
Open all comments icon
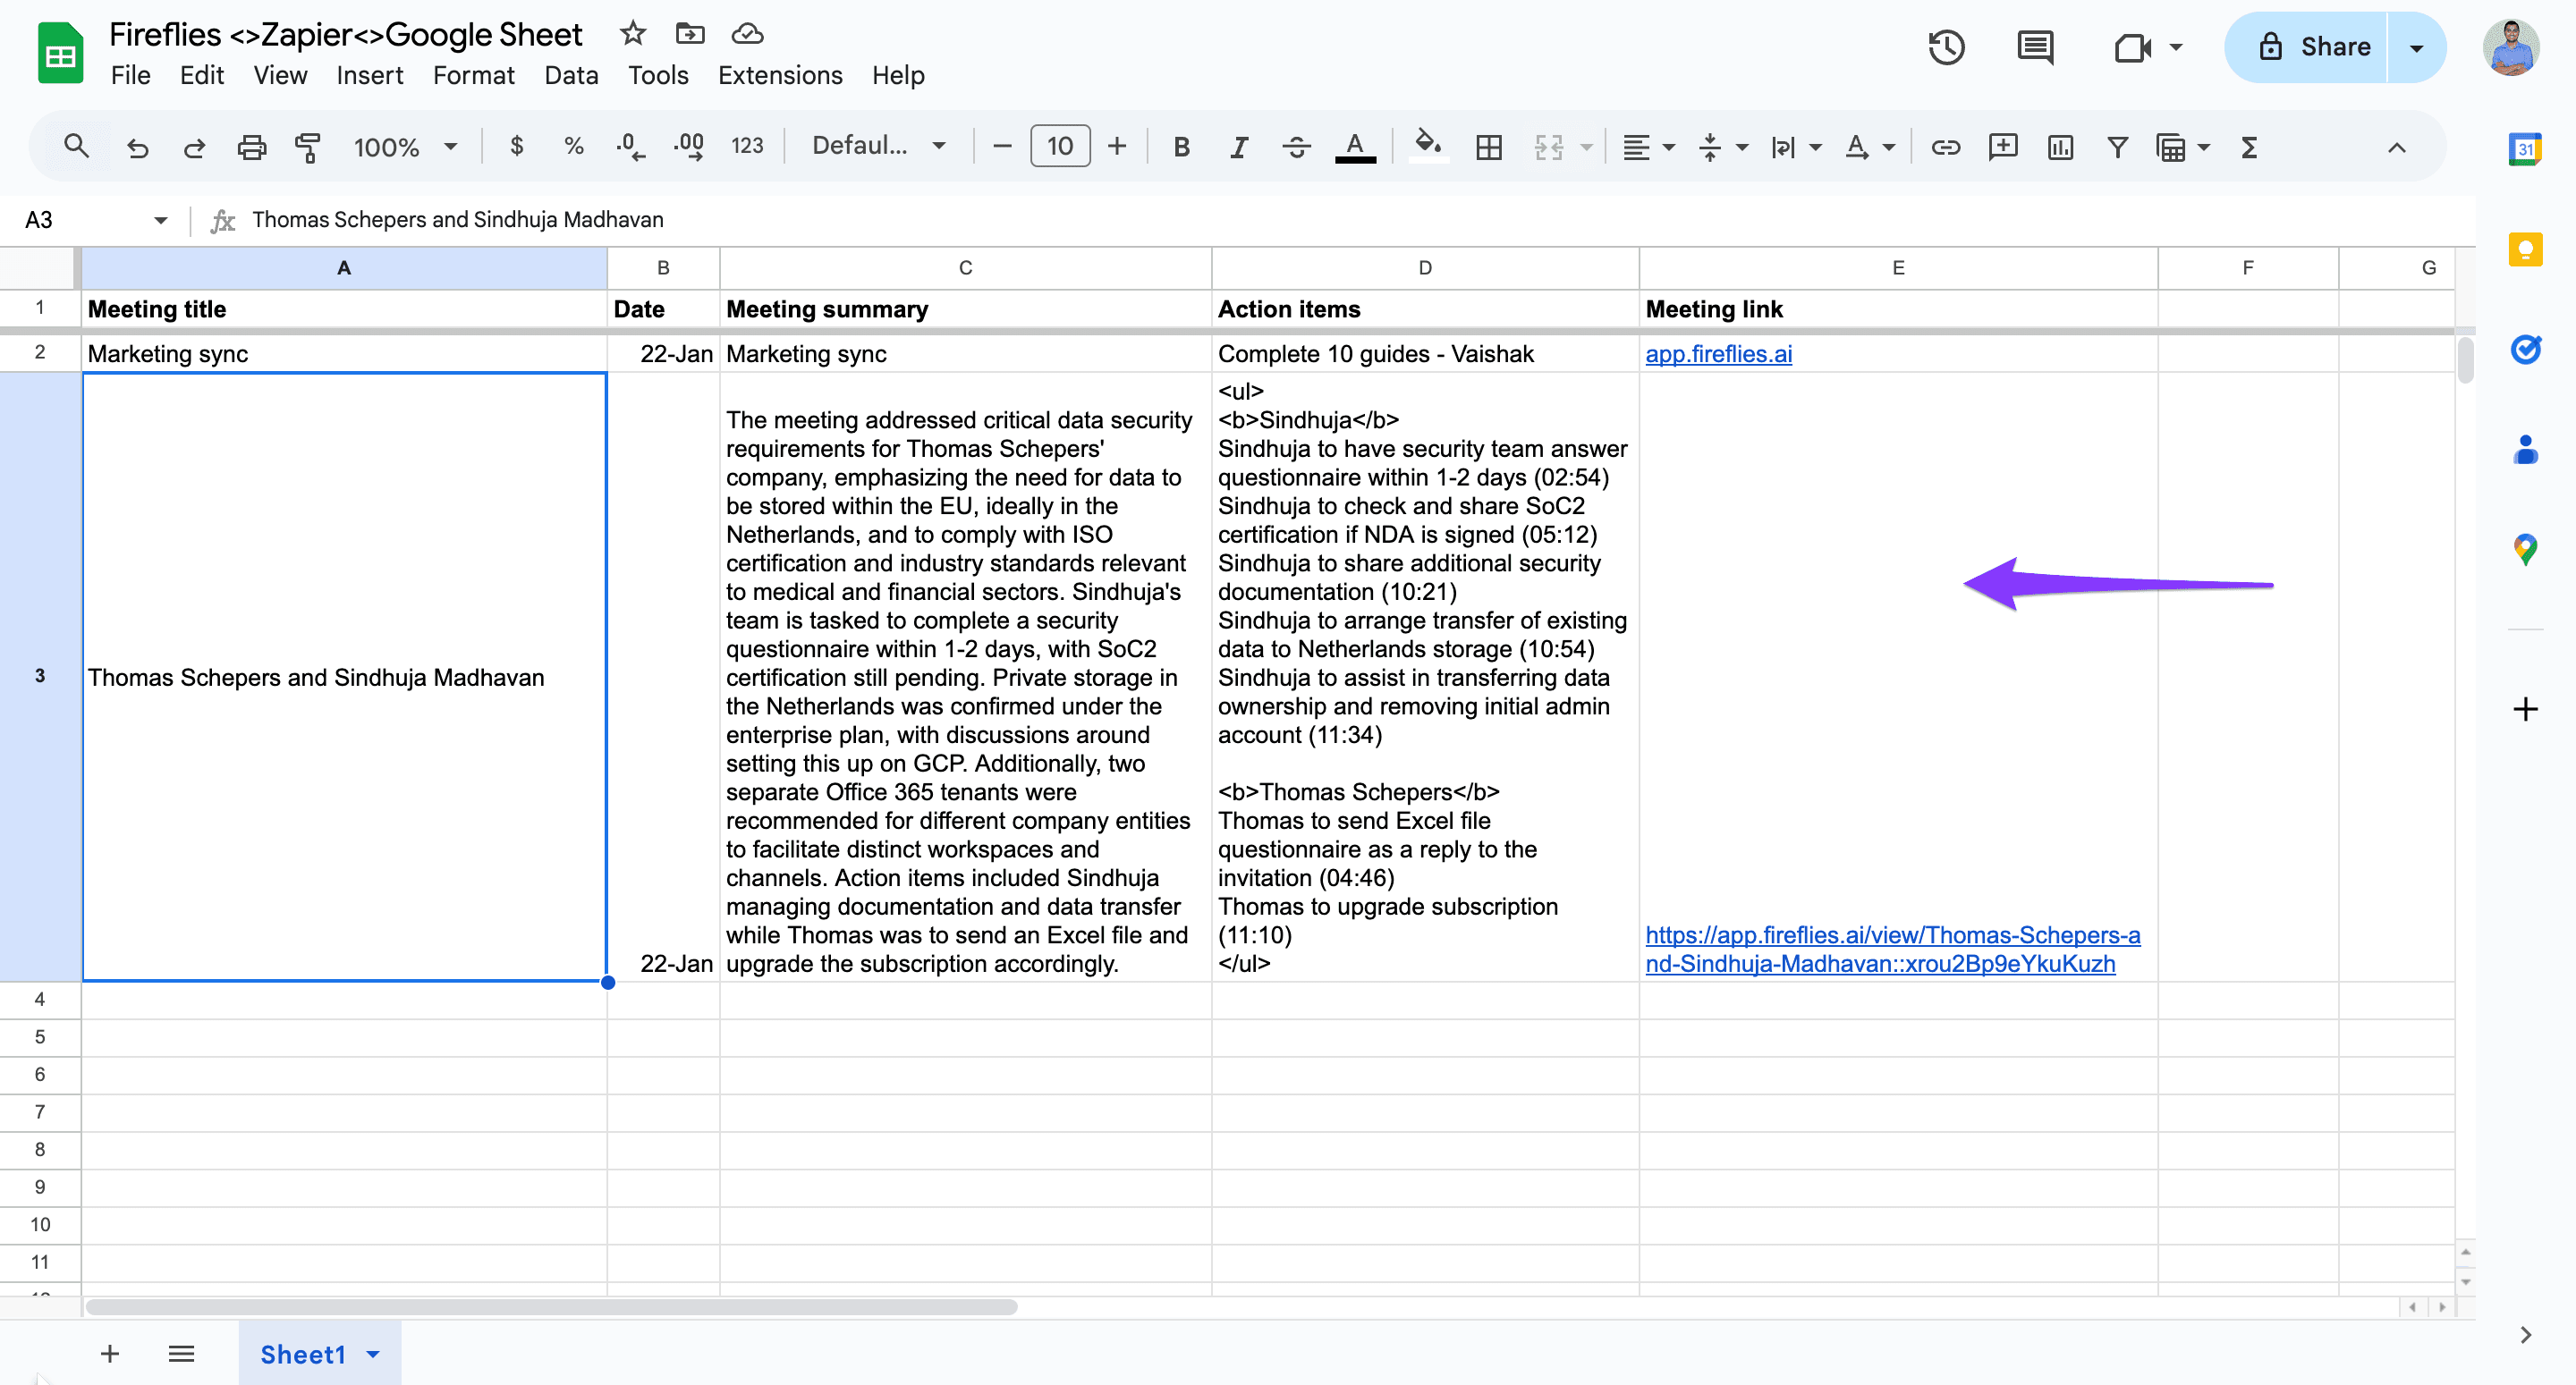tap(2034, 46)
